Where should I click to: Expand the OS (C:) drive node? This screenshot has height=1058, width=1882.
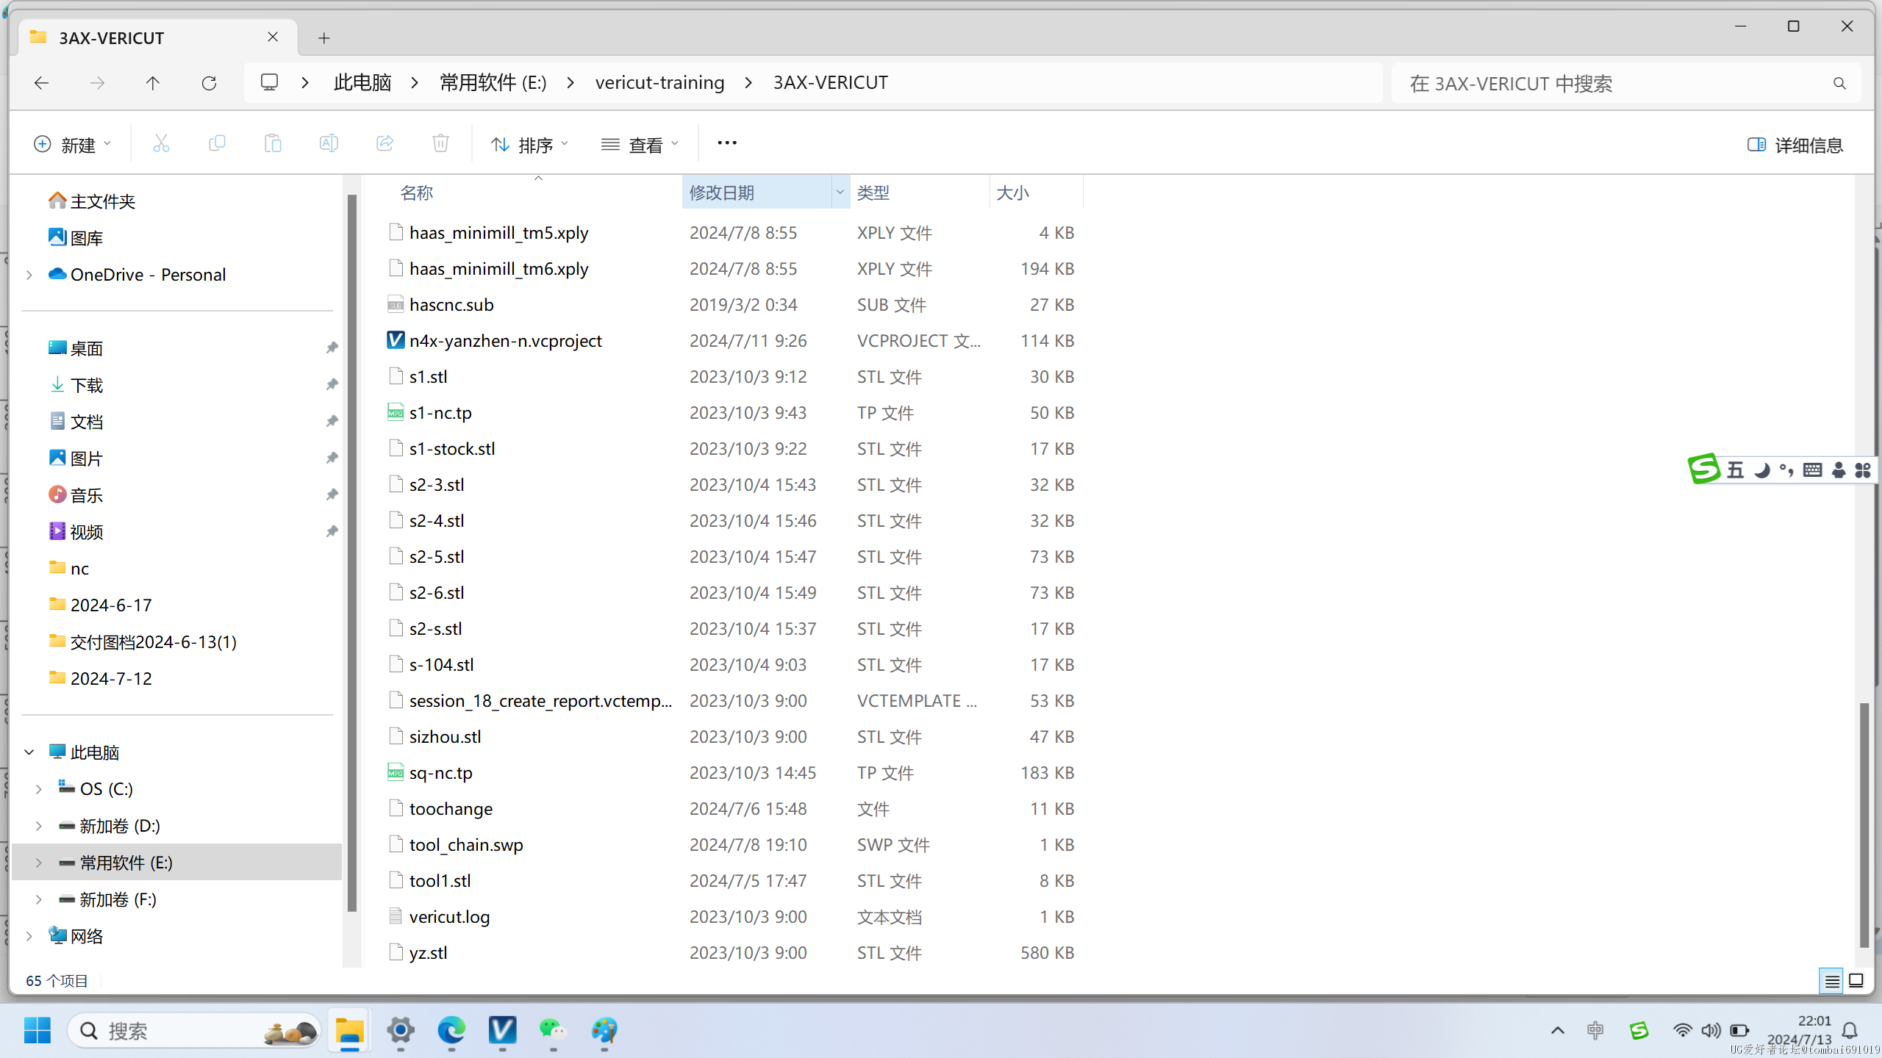tap(39, 789)
